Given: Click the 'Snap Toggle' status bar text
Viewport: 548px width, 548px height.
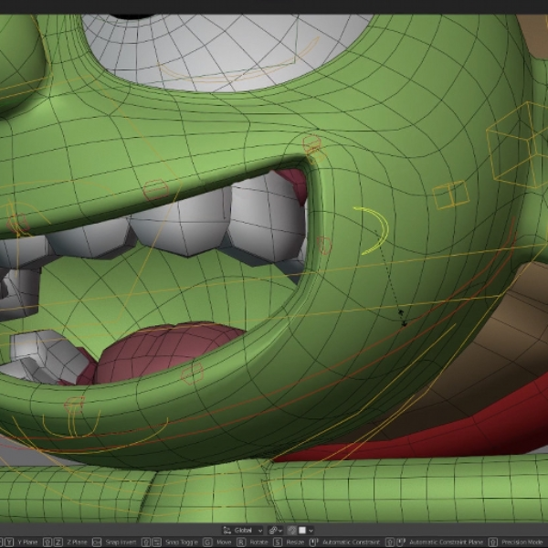Looking at the screenshot, I should coord(182,543).
